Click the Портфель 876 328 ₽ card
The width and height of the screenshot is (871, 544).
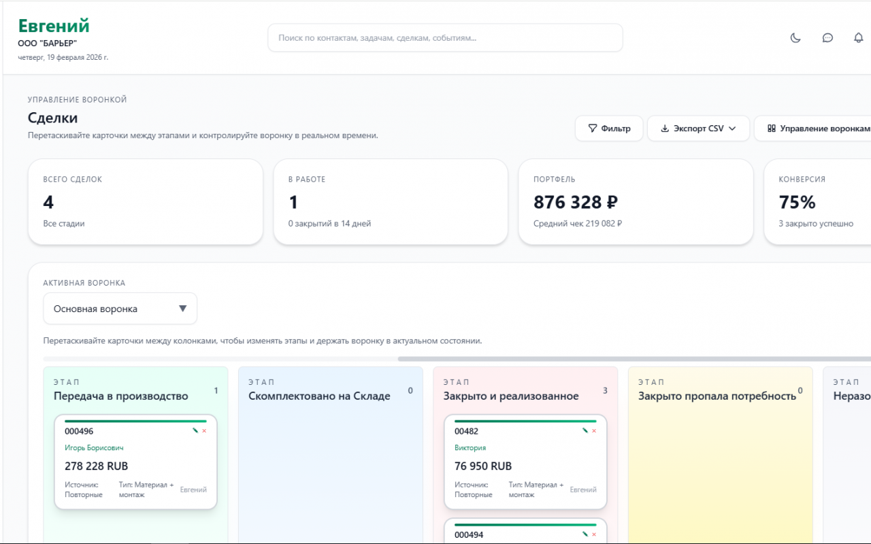pos(636,202)
